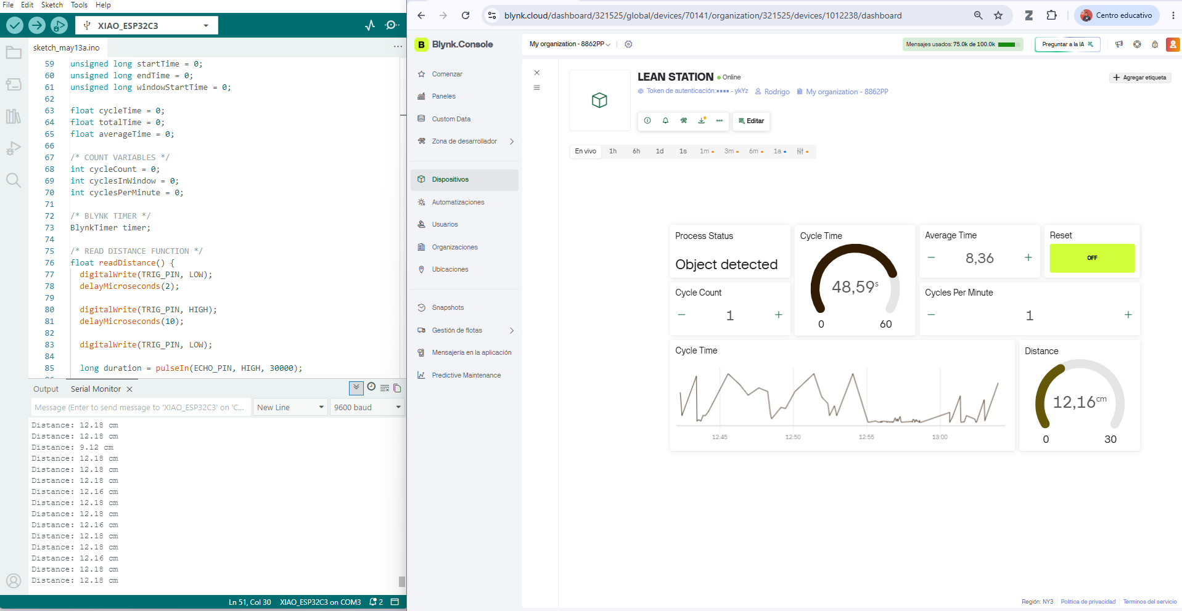Clear Serial Monitor output icon
This screenshot has height=611, width=1182.
[x=385, y=388]
